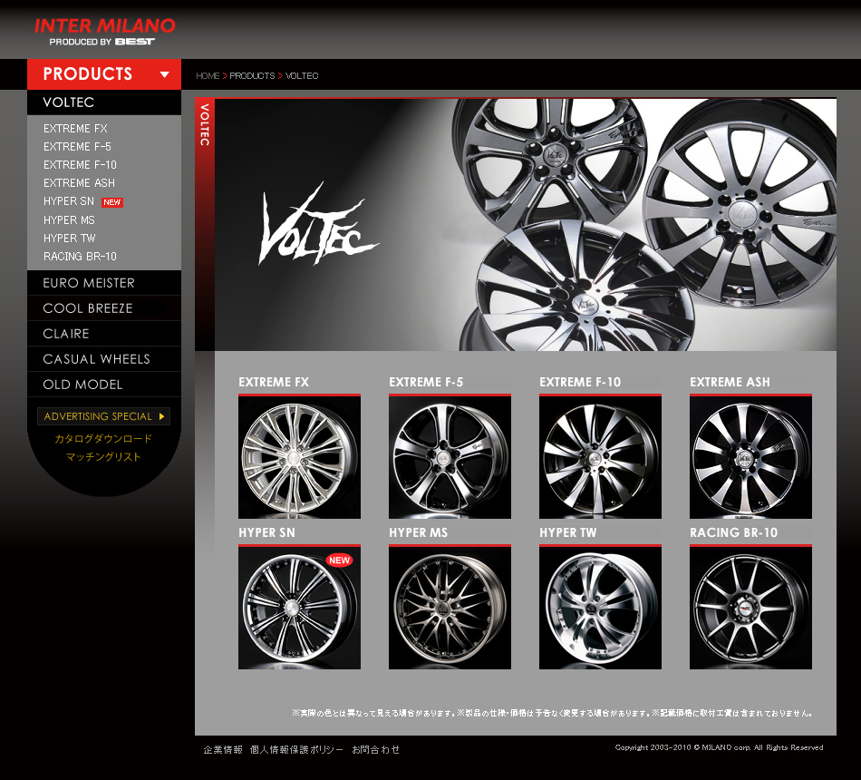Click the HYPER TW product heading
This screenshot has height=780, width=861.
(567, 532)
